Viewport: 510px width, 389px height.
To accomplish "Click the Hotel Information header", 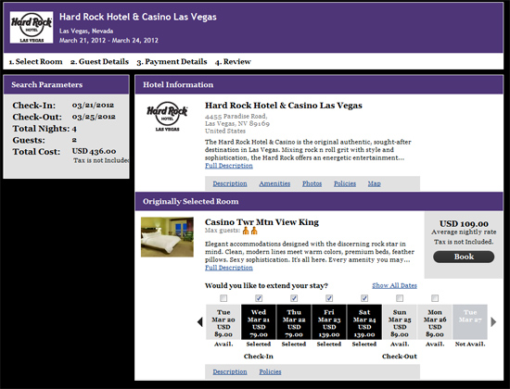I will [x=319, y=85].
